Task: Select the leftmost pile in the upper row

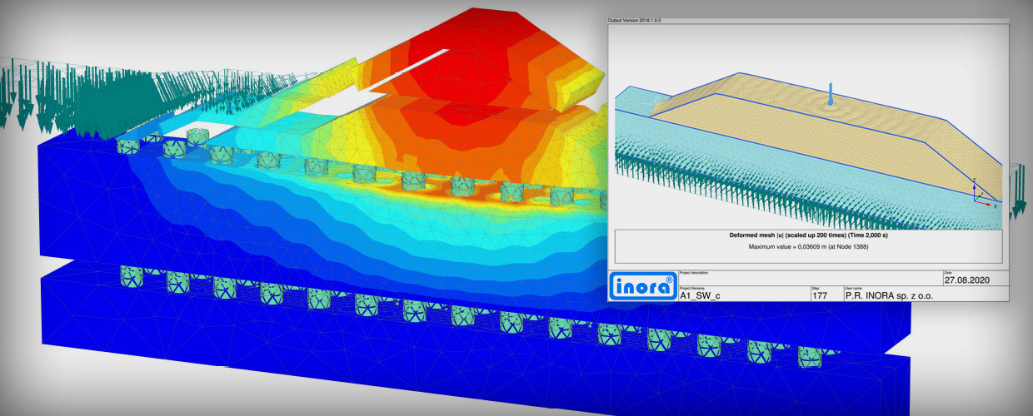Action: [128, 145]
